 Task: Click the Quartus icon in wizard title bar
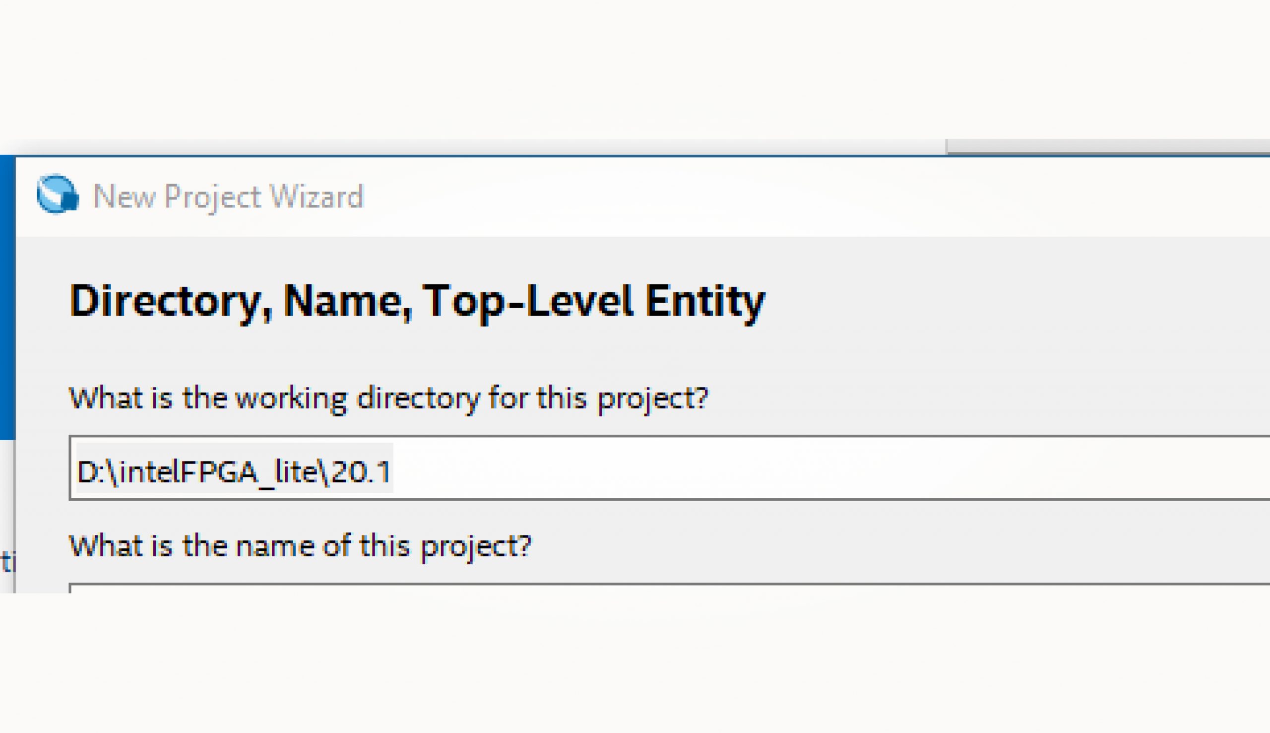pos(58,195)
